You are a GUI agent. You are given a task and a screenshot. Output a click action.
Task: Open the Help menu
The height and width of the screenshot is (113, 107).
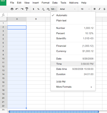point(84,3)
